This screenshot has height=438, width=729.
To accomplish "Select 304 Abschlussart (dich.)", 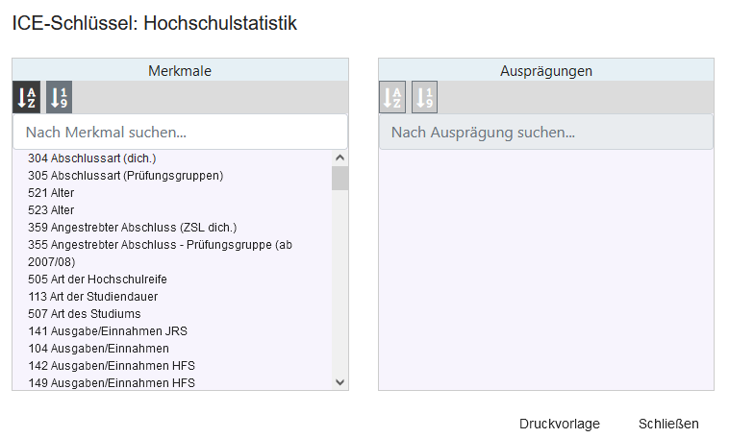I will tap(91, 158).
